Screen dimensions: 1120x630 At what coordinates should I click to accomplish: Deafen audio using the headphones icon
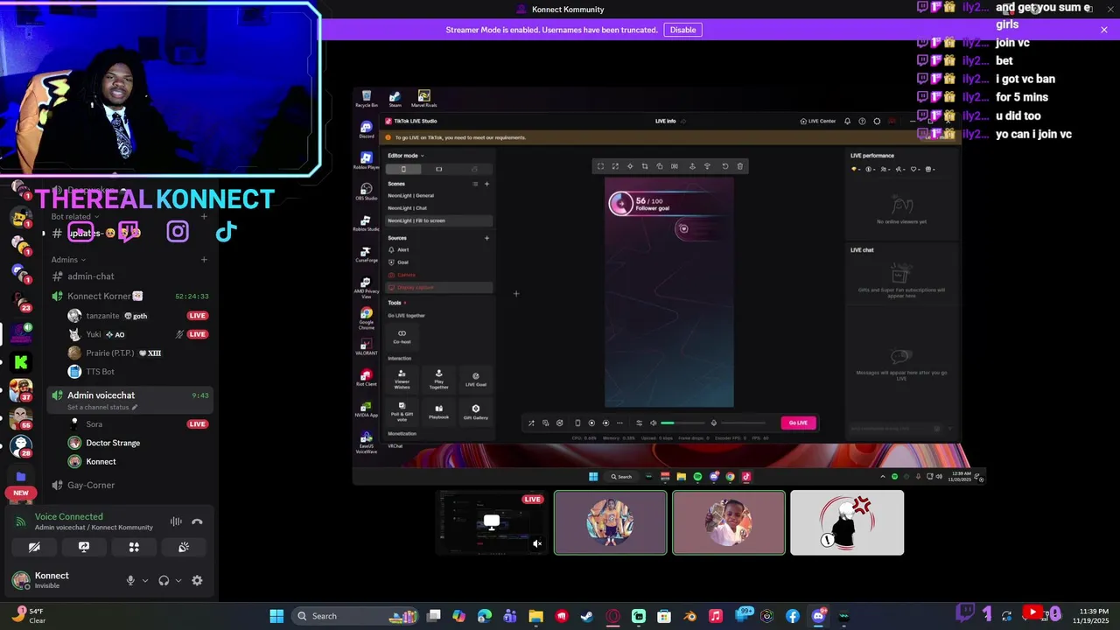(164, 580)
